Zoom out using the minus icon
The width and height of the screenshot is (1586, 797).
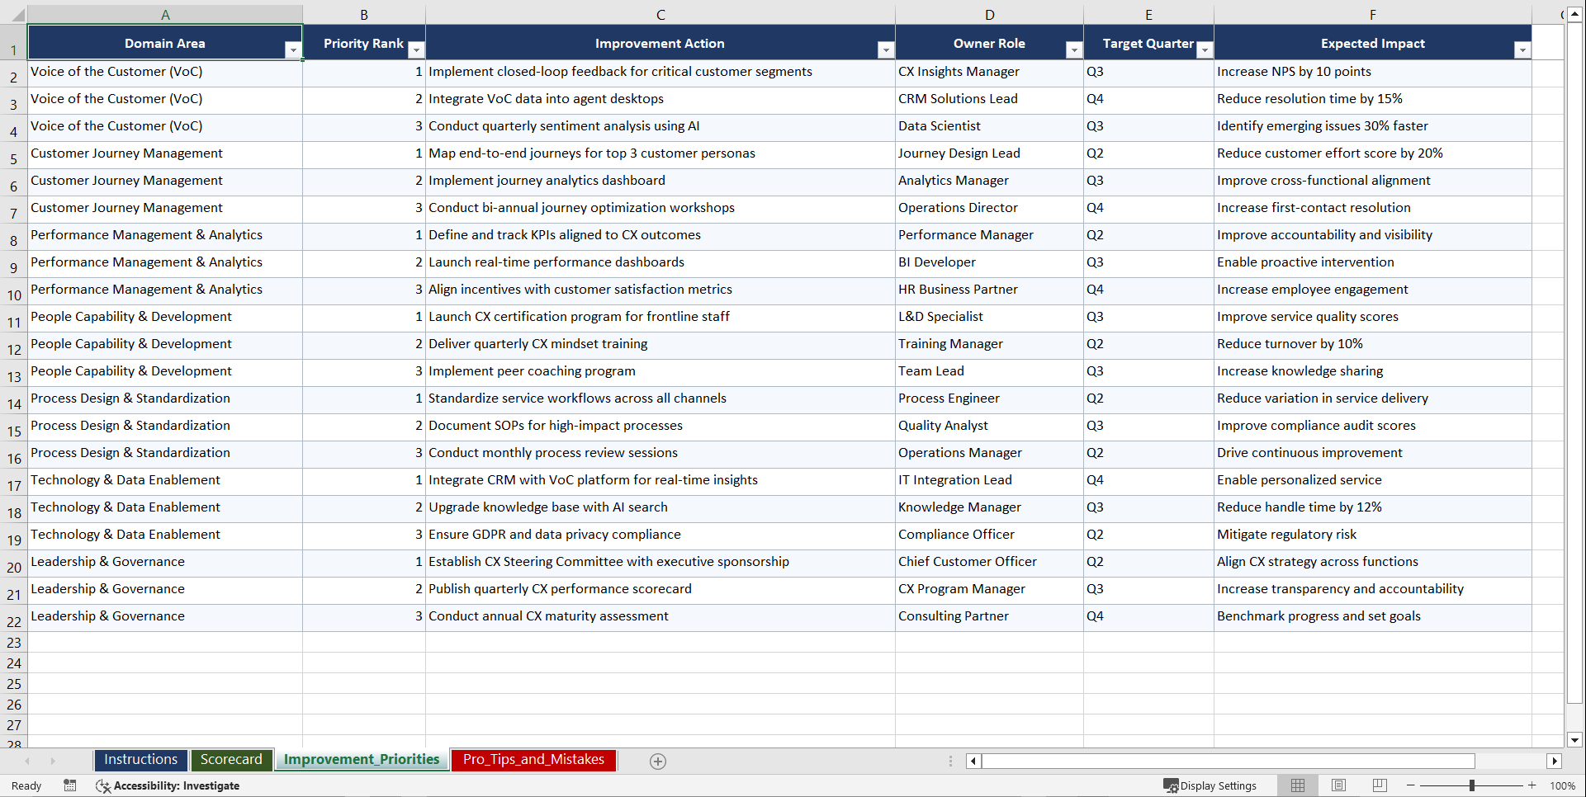point(1411,785)
